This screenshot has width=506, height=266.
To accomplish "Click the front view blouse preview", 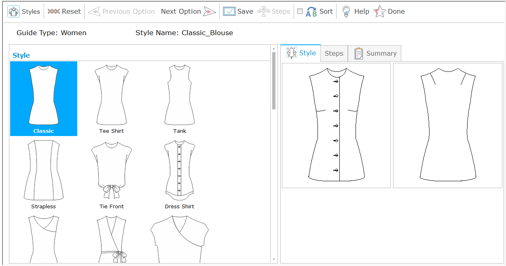I will [x=336, y=126].
